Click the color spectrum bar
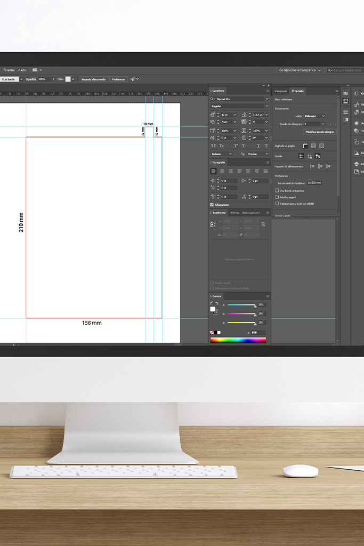364x546 pixels. [238, 340]
